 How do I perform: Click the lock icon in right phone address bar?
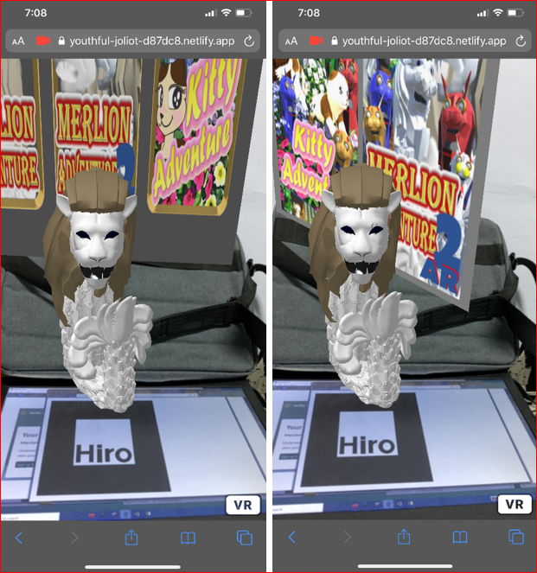pos(334,41)
